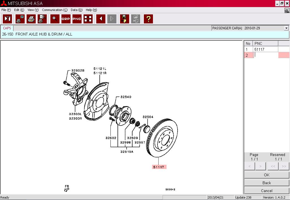Expand the PASSENGER CAR(A) catalog dropdown

pyautogui.click(x=286, y=28)
